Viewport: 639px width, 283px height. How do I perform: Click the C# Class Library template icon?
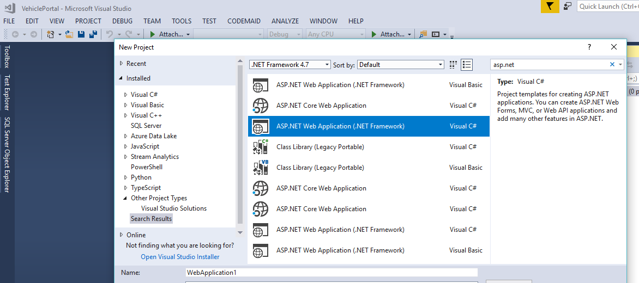click(261, 147)
